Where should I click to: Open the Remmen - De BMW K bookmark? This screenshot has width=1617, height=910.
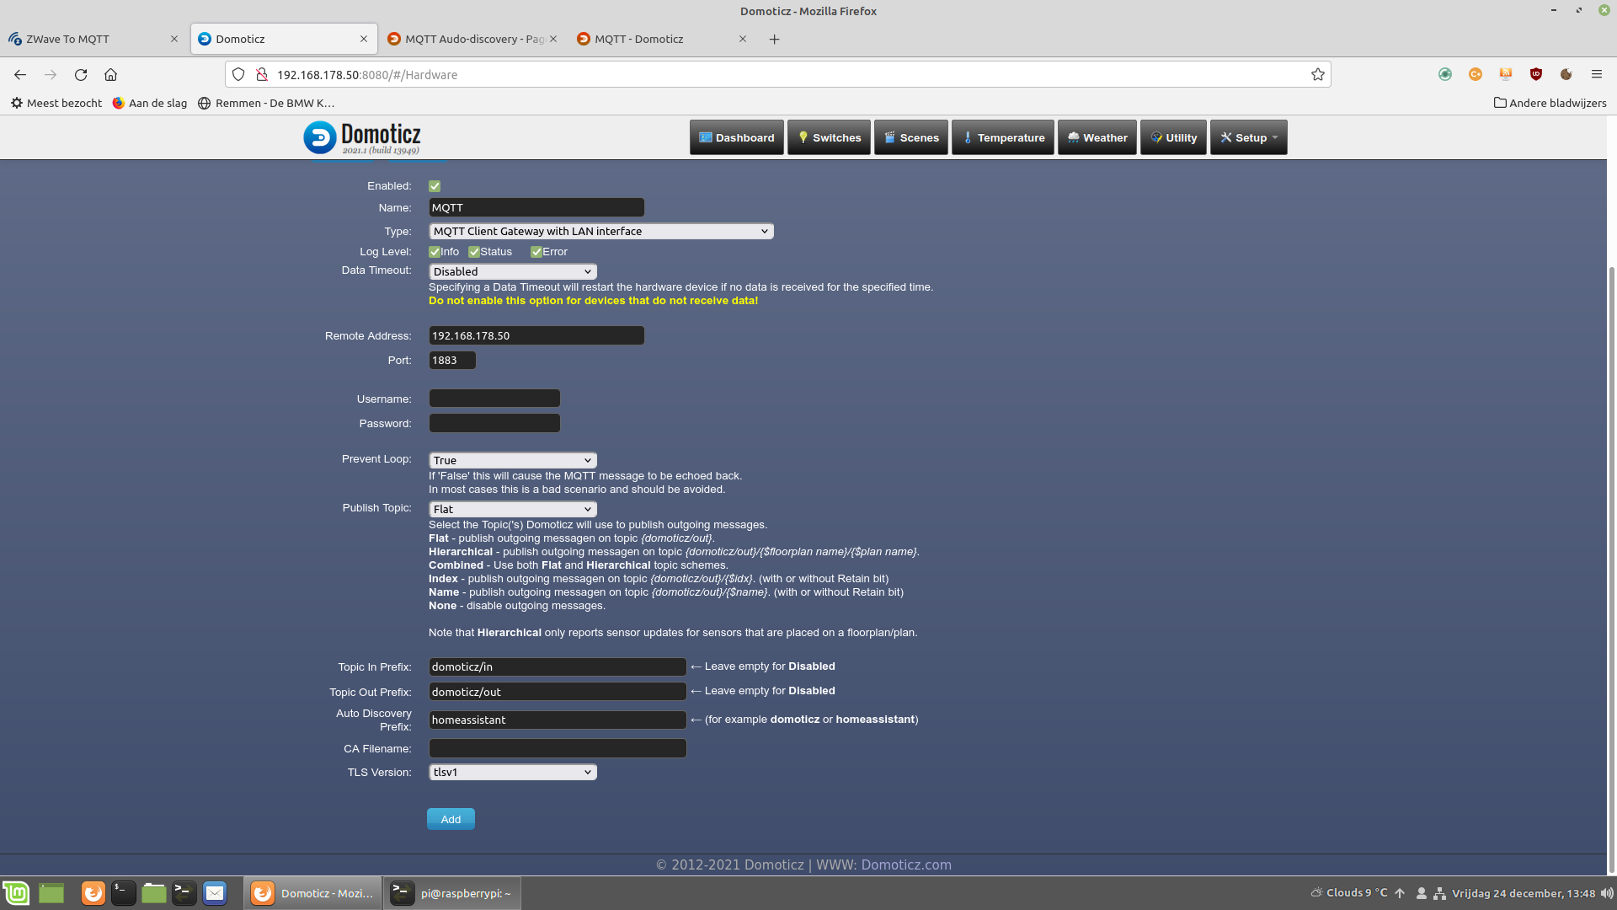(266, 103)
